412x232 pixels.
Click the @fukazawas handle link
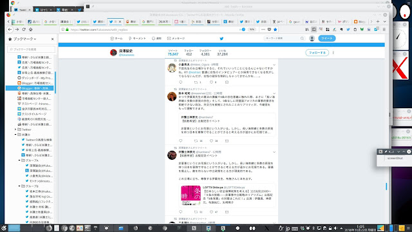[126, 55]
